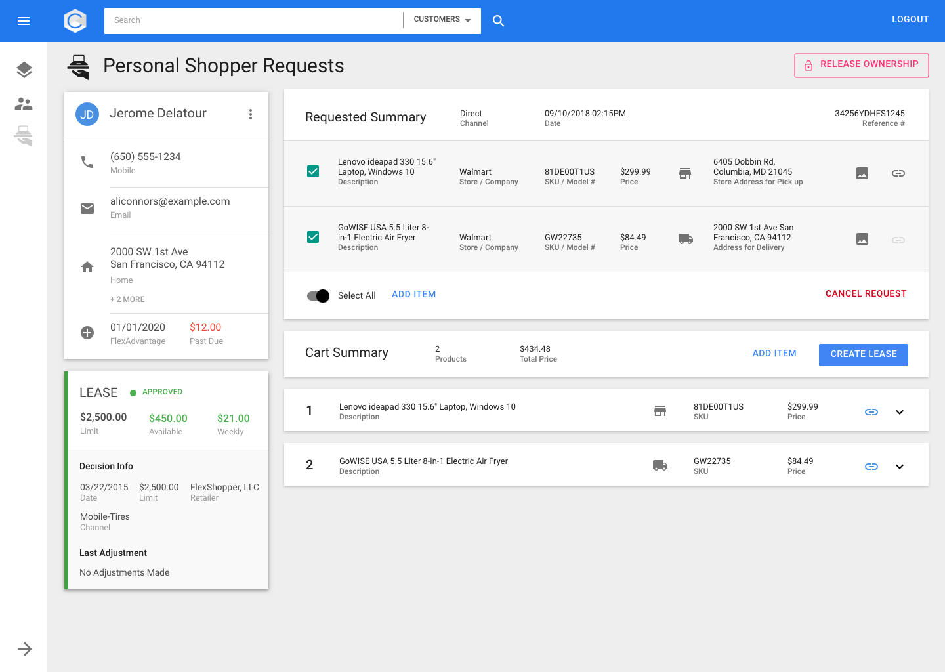Click the RELEASE OWNERSHIP button
Viewport: 945px width, 672px height.
point(861,65)
